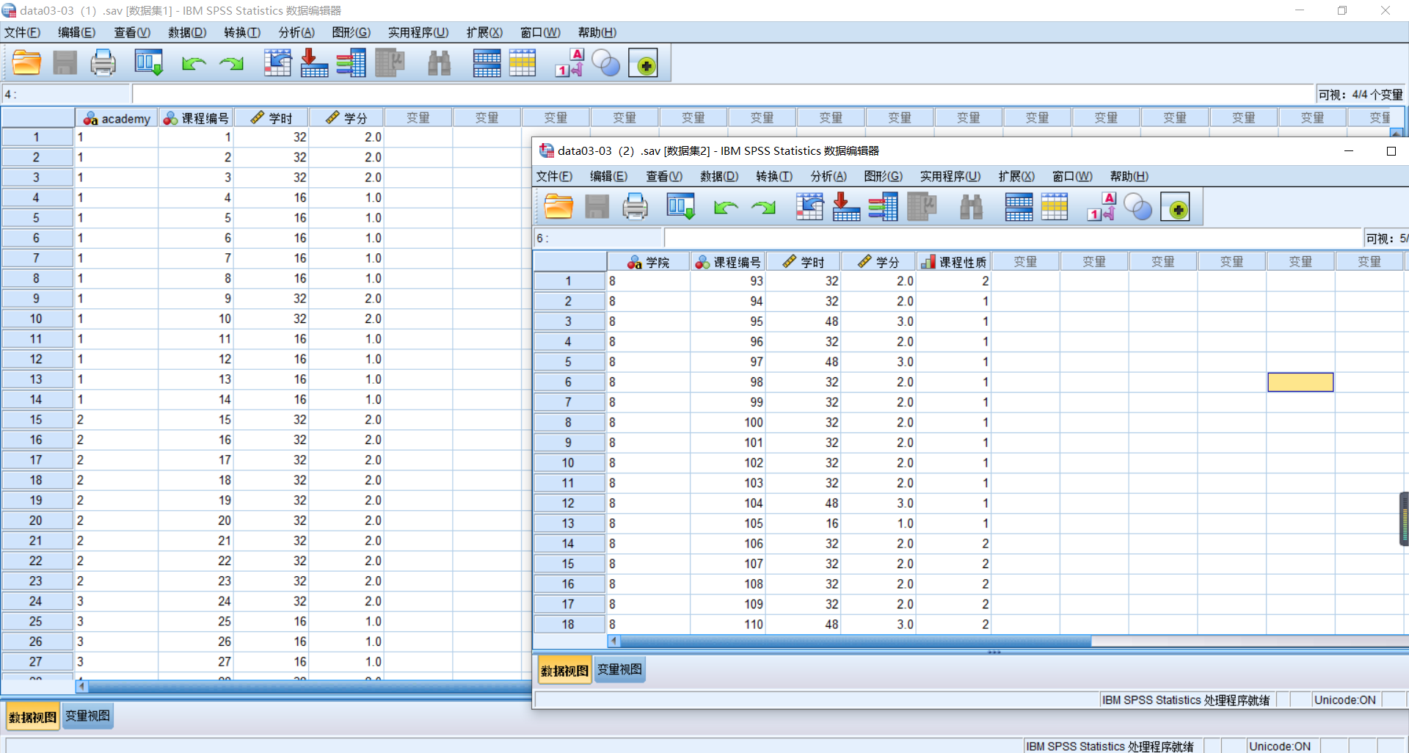This screenshot has width=1409, height=753.
Task: Switch to 变量视图 tab in data03-03 (1) window
Action: tap(87, 716)
